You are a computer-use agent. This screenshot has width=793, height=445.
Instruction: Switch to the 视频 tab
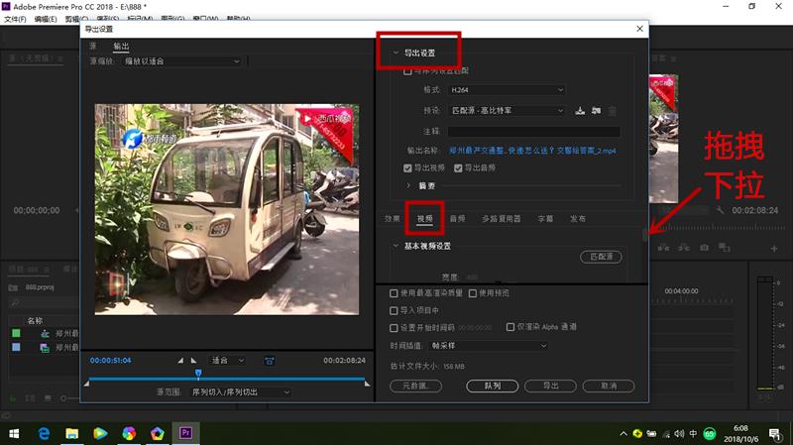coord(425,219)
